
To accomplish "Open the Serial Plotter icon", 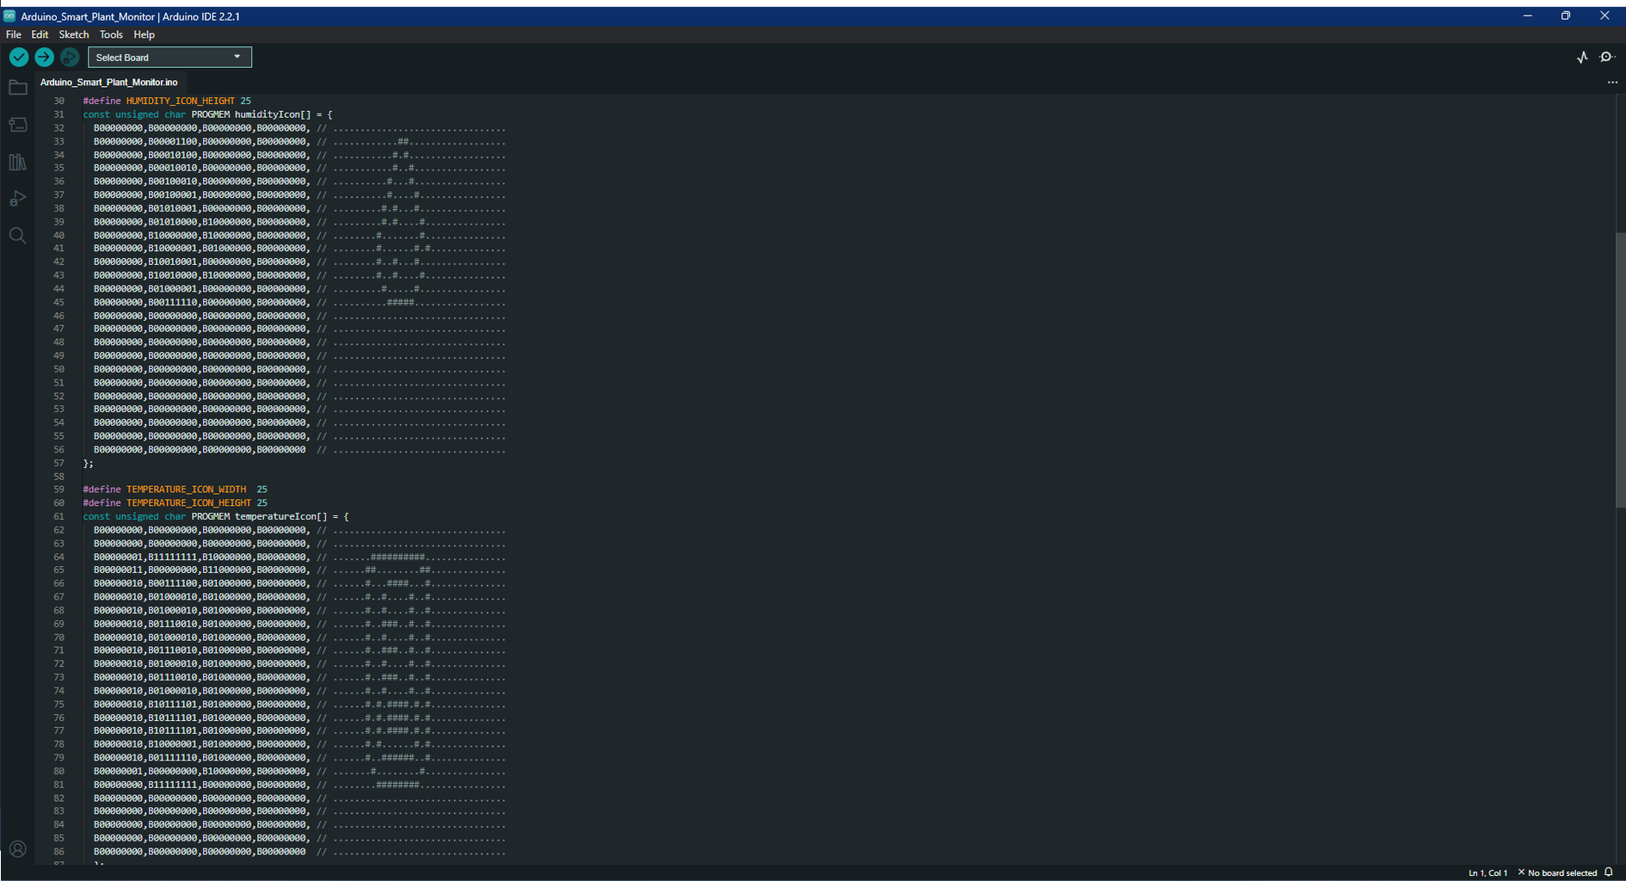I will (1582, 57).
